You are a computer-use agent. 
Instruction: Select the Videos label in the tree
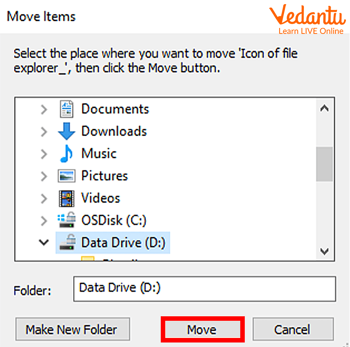(100, 198)
